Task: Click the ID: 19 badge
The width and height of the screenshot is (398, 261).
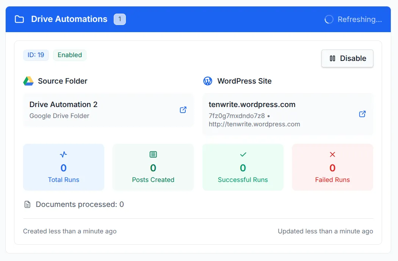Action: tap(36, 55)
